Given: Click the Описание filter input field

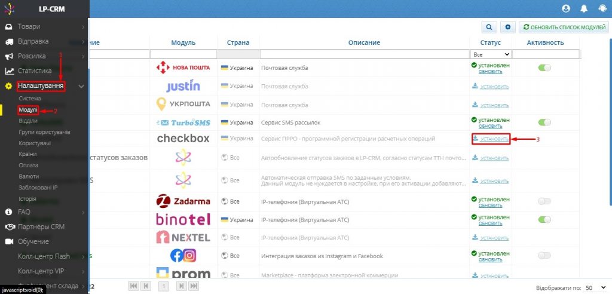Looking at the screenshot, I should pyautogui.click(x=365, y=54).
